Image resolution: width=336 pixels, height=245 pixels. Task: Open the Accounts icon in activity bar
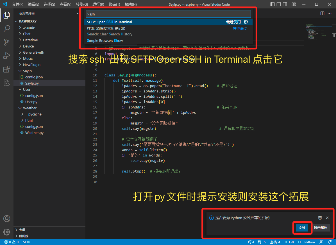pos(7,218)
